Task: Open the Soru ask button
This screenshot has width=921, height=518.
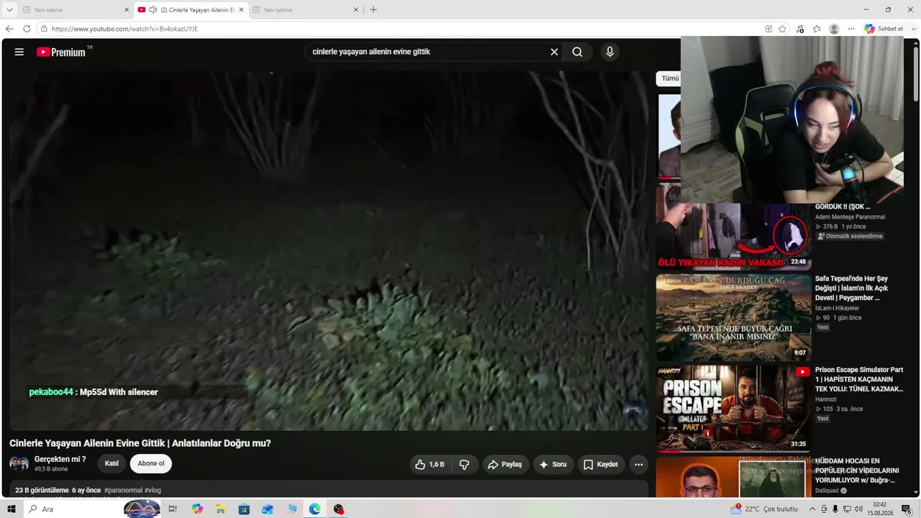Action: [553, 465]
